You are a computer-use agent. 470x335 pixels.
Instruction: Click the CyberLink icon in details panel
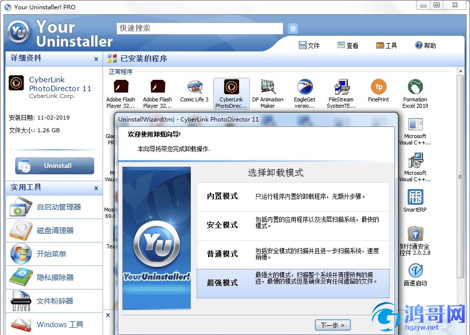tap(16, 83)
